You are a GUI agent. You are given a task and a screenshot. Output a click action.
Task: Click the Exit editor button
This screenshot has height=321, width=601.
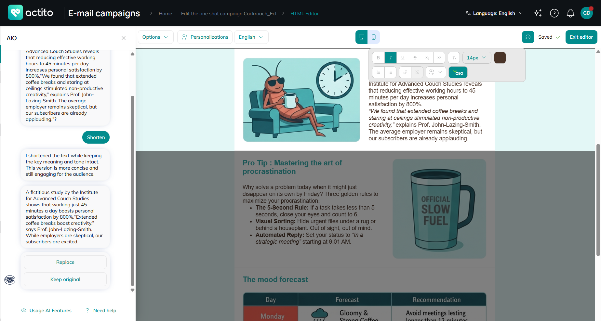581,37
